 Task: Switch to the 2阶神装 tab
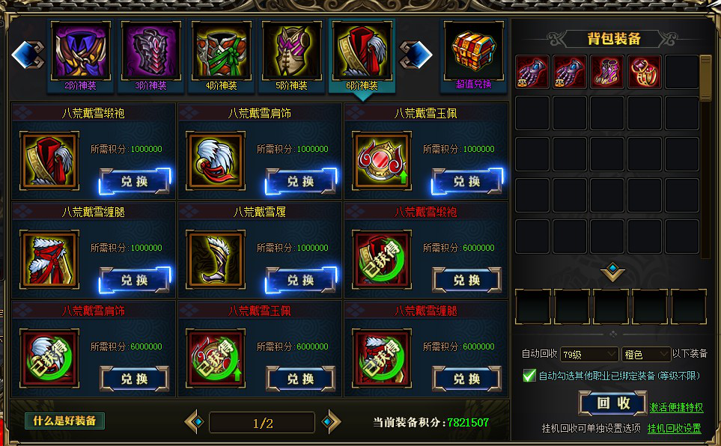point(80,55)
